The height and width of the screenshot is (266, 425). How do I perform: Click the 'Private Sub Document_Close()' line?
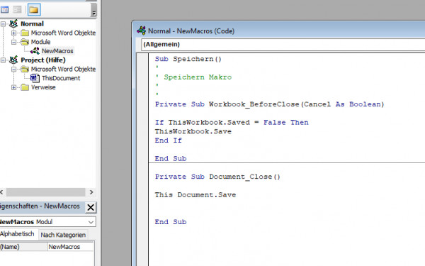217,177
